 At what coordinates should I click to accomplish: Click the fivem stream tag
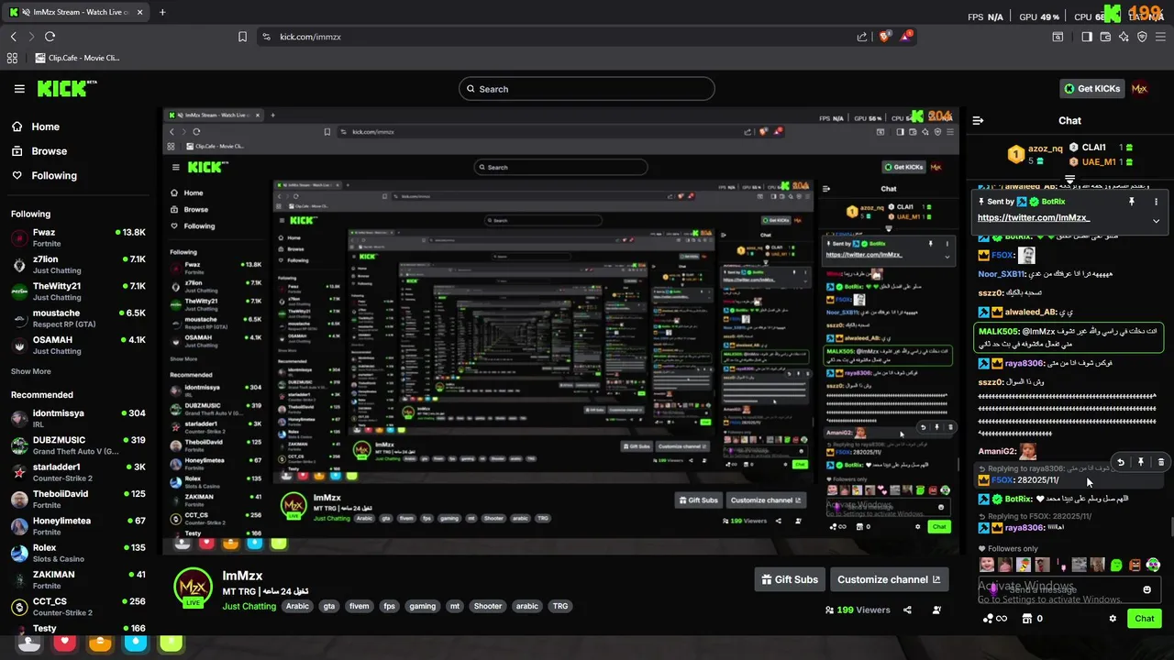359,606
